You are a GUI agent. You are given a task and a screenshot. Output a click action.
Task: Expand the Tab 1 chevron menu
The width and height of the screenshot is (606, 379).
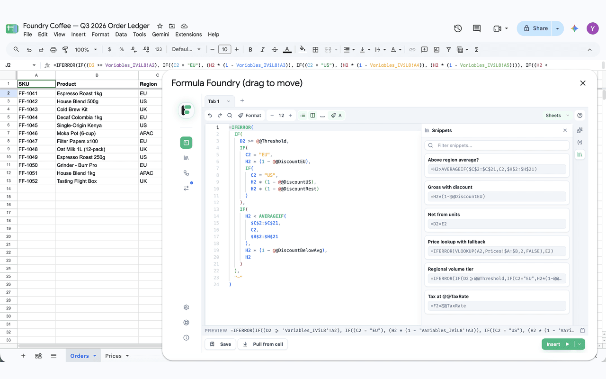pos(228,101)
